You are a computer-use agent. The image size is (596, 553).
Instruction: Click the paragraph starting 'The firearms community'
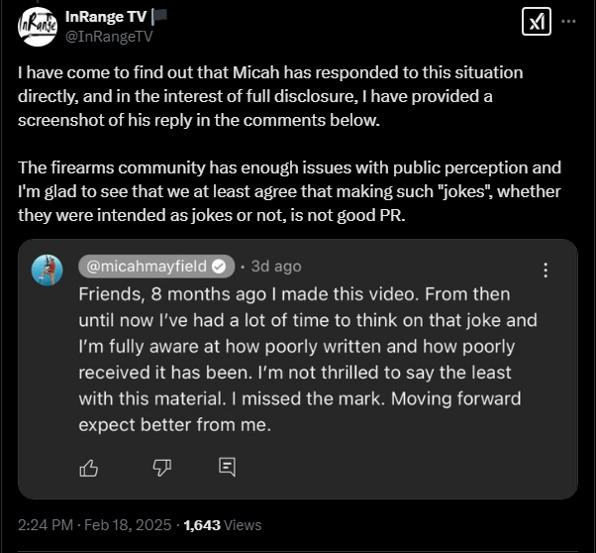tap(289, 191)
